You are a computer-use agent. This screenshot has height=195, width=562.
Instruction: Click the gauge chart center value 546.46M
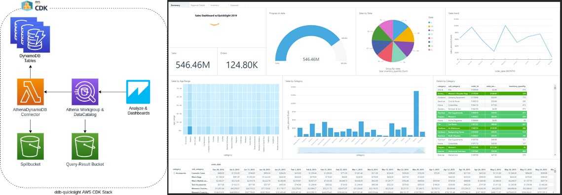pos(311,59)
